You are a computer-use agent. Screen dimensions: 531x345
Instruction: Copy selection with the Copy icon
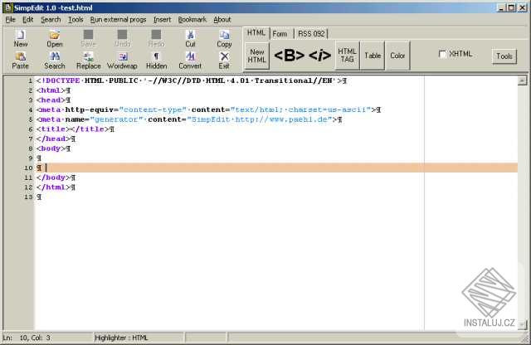click(224, 38)
